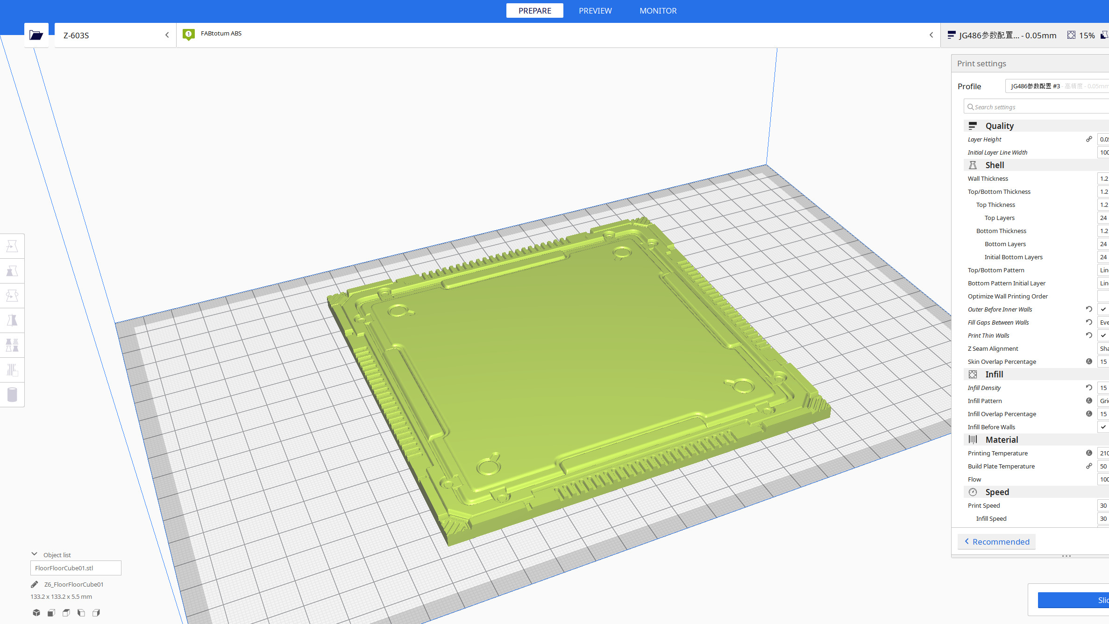Collapse the Object list

coord(34,554)
